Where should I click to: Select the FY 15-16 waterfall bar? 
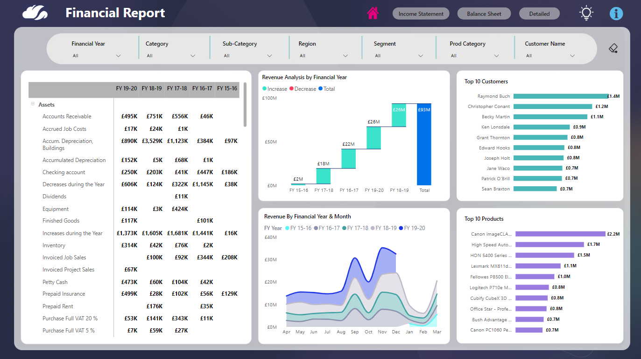(298, 184)
